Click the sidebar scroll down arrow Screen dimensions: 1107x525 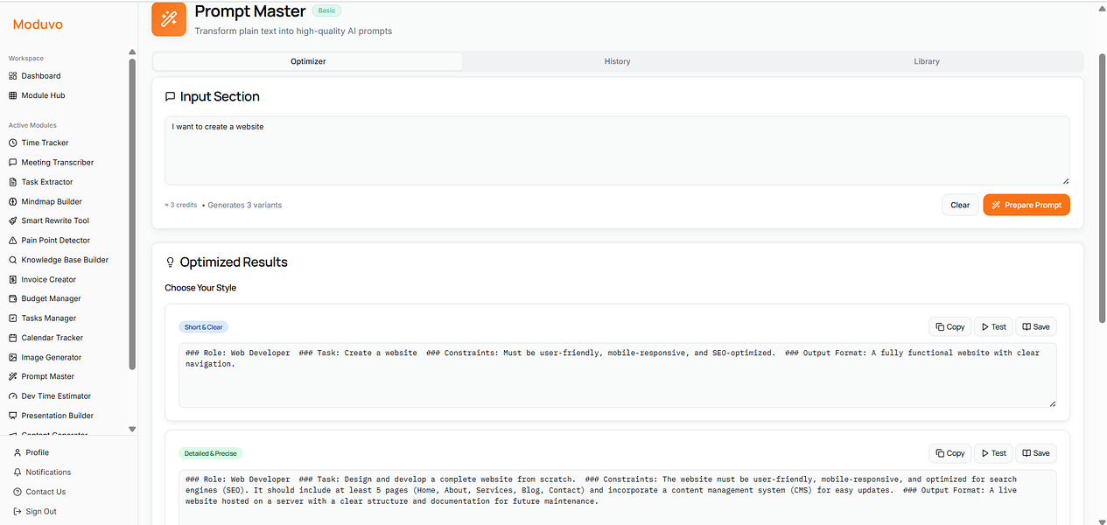pos(132,429)
